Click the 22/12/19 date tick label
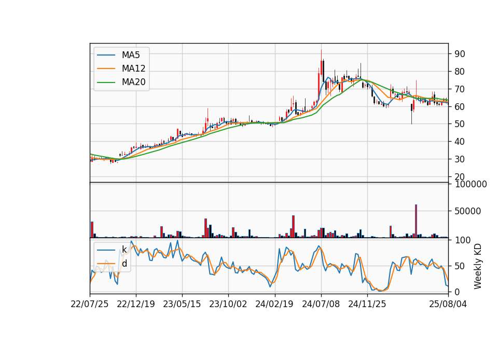Image resolution: width=498 pixels, height=358 pixels. pos(136,304)
